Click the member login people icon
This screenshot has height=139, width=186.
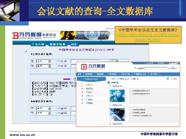(x=168, y=79)
